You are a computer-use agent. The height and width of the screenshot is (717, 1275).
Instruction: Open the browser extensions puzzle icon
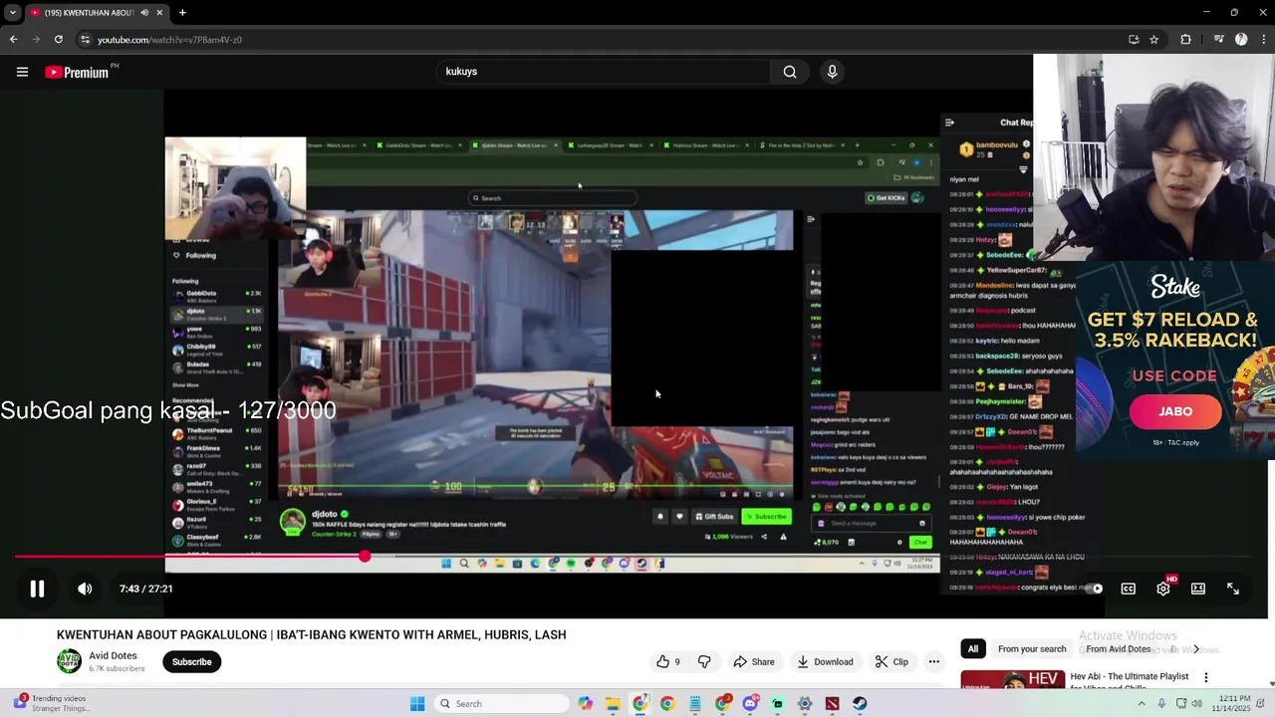[x=1185, y=40]
